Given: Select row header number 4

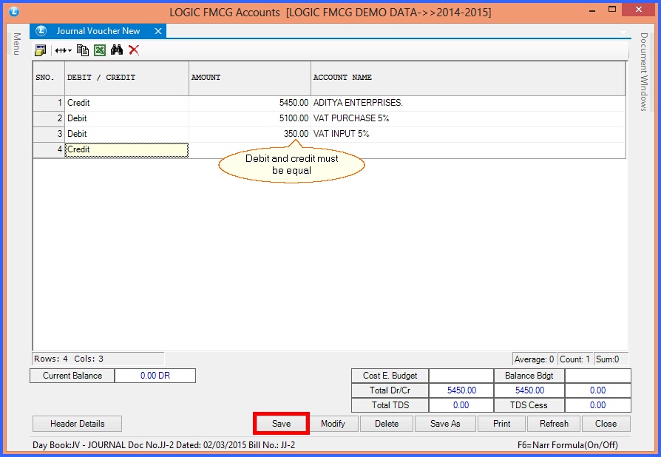Looking at the screenshot, I should pos(49,149).
